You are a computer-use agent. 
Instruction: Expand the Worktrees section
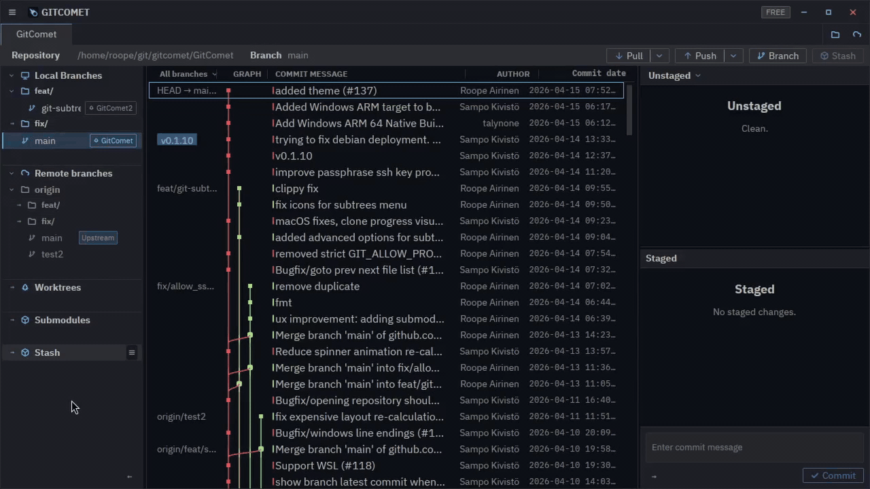12,287
